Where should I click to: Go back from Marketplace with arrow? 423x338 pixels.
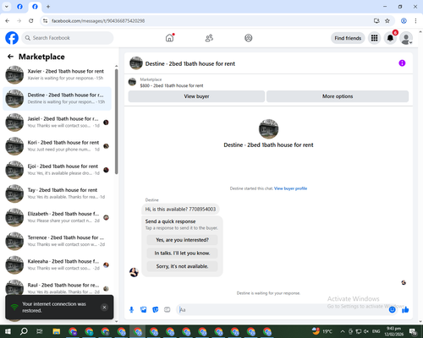pyautogui.click(x=10, y=57)
